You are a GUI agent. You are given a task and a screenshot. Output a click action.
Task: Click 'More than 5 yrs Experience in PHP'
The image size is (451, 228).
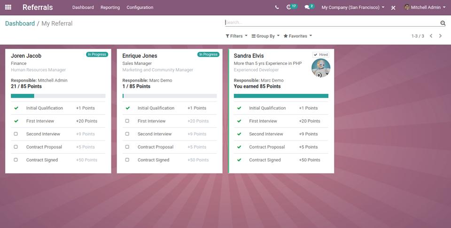click(x=268, y=63)
